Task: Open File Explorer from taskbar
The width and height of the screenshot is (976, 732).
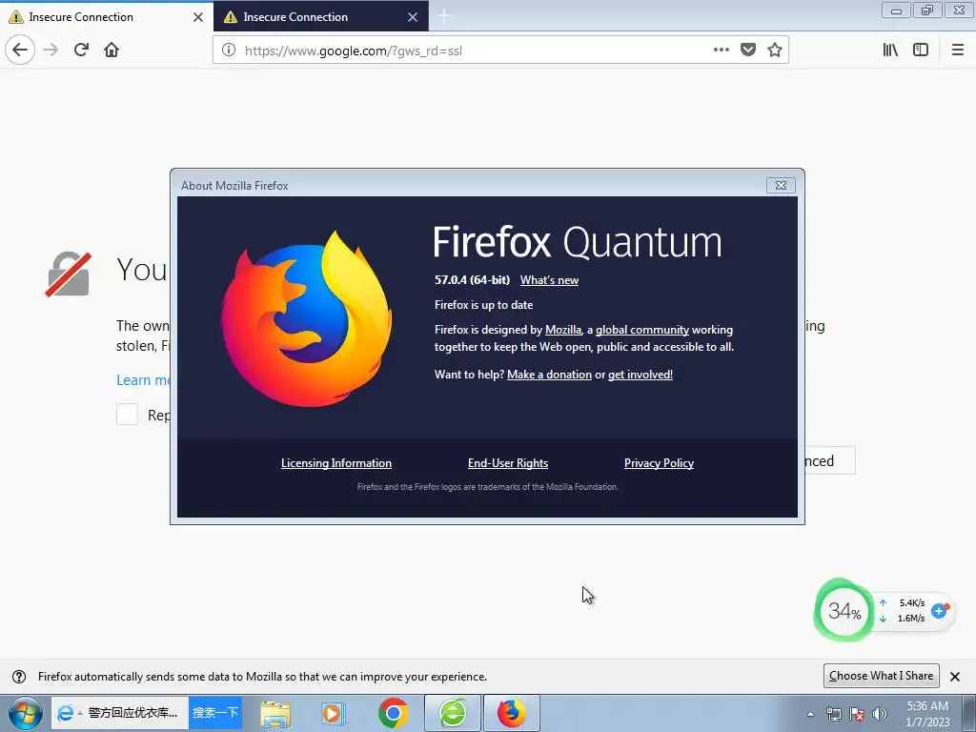Action: point(275,713)
